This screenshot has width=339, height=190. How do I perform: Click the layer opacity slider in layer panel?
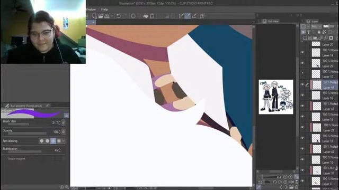coord(329,26)
